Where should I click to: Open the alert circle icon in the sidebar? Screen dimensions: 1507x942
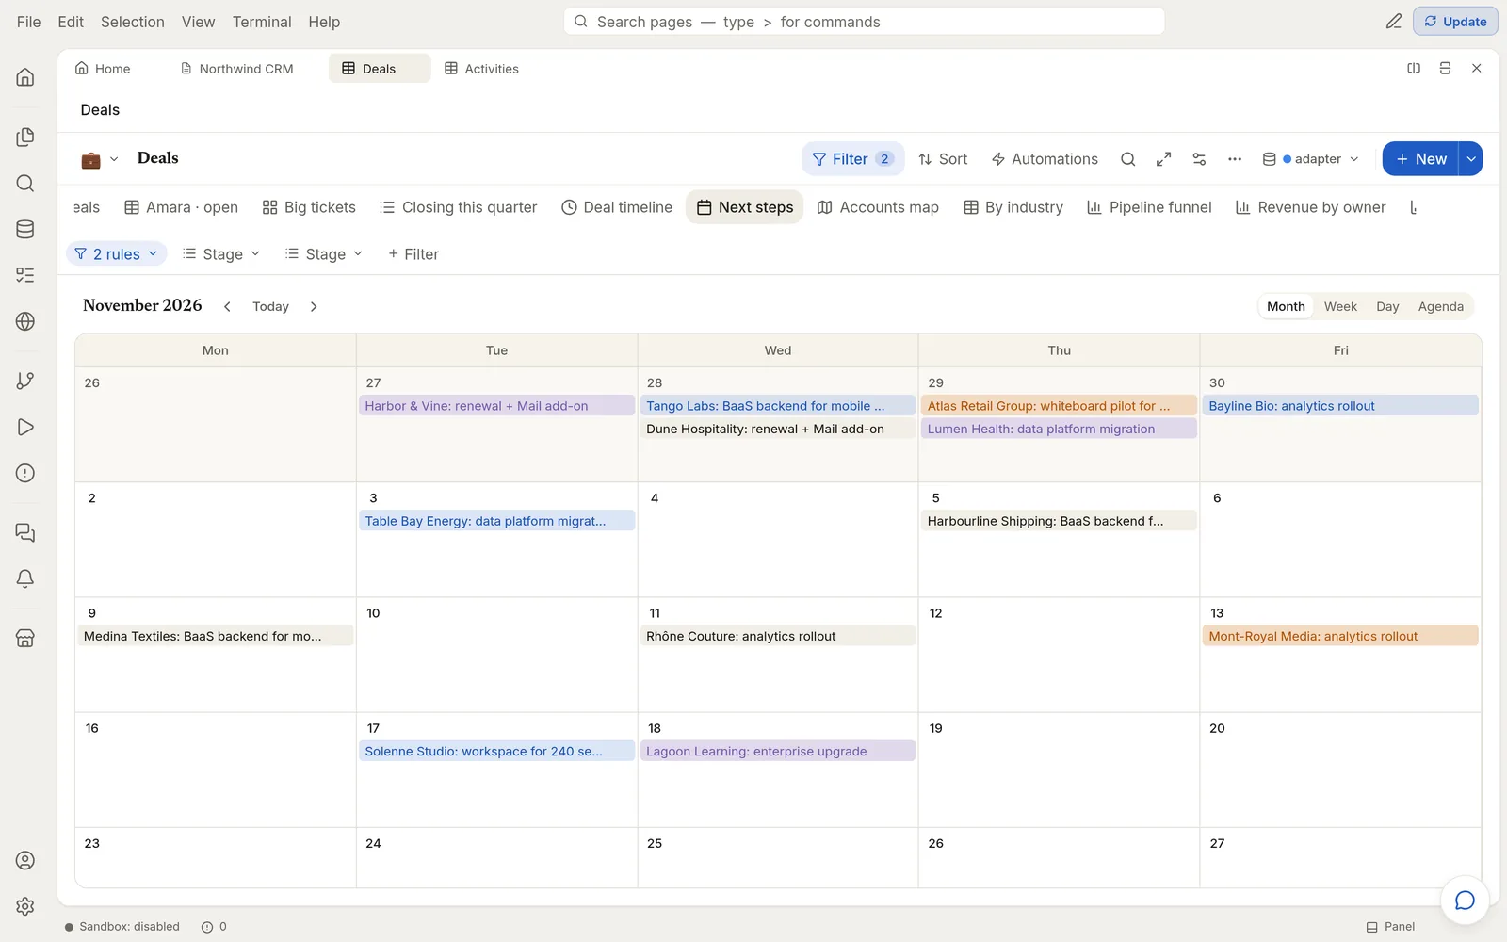[25, 473]
